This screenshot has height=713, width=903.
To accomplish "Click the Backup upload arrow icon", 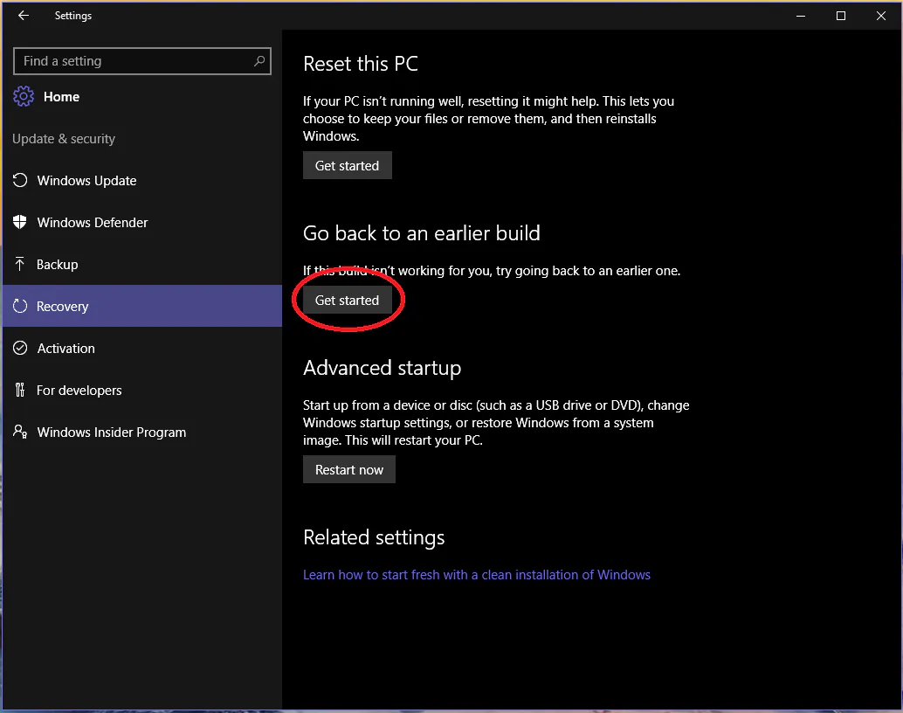I will [20, 264].
